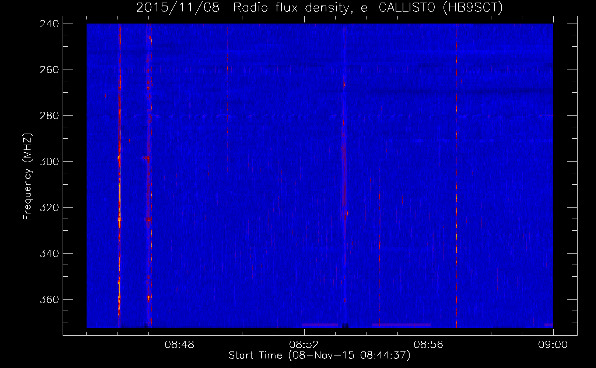Select the 280 frequency tick label
596x368 pixels.
(49, 116)
